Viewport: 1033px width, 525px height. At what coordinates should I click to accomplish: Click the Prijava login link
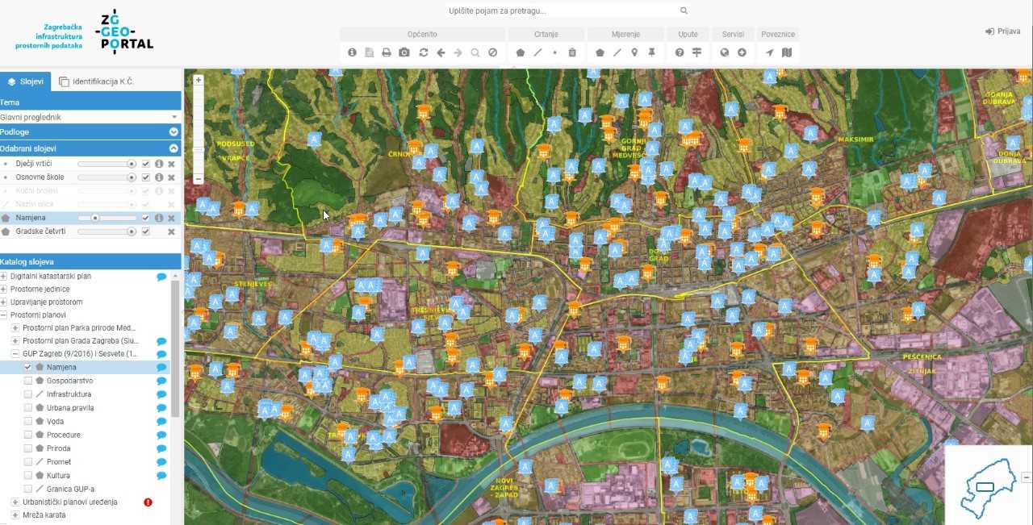coord(1002,31)
